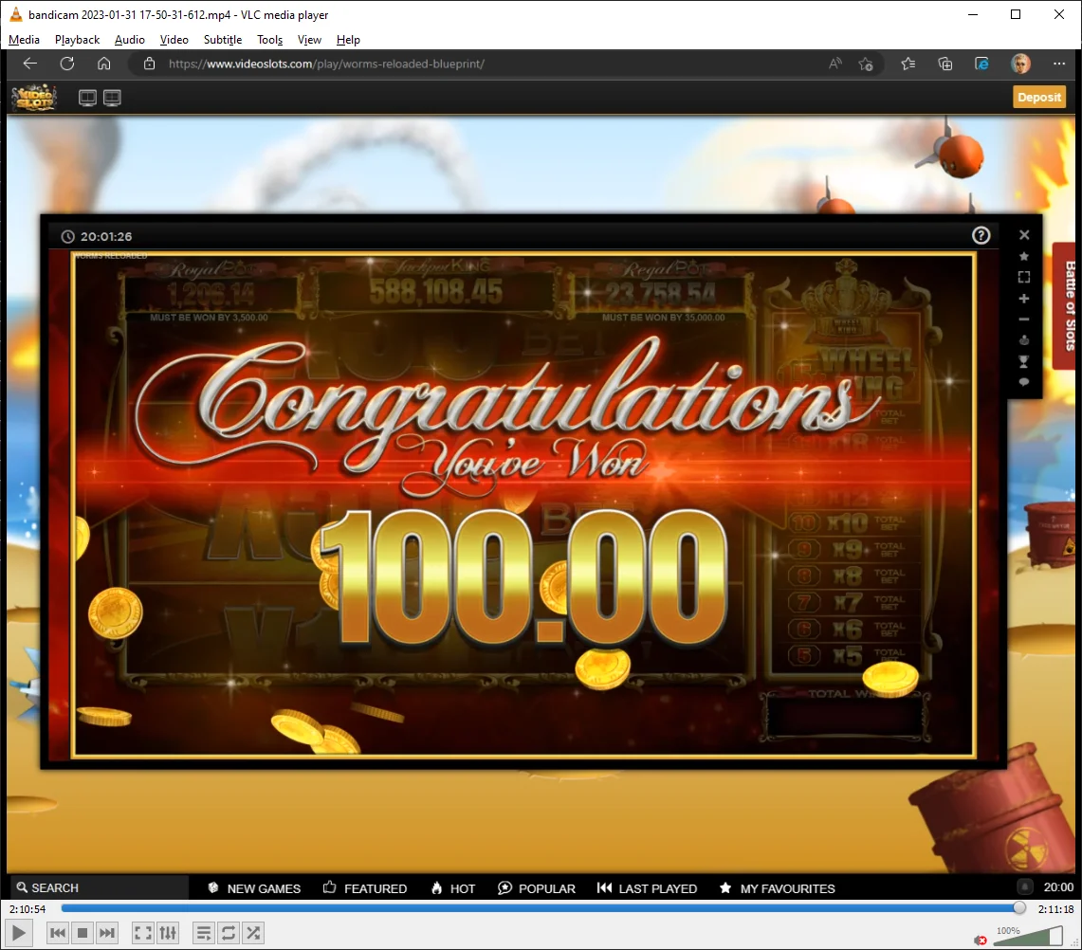Viewport: 1082px width, 950px height.
Task: Click the VLC seek bar handle
Action: point(1019,908)
